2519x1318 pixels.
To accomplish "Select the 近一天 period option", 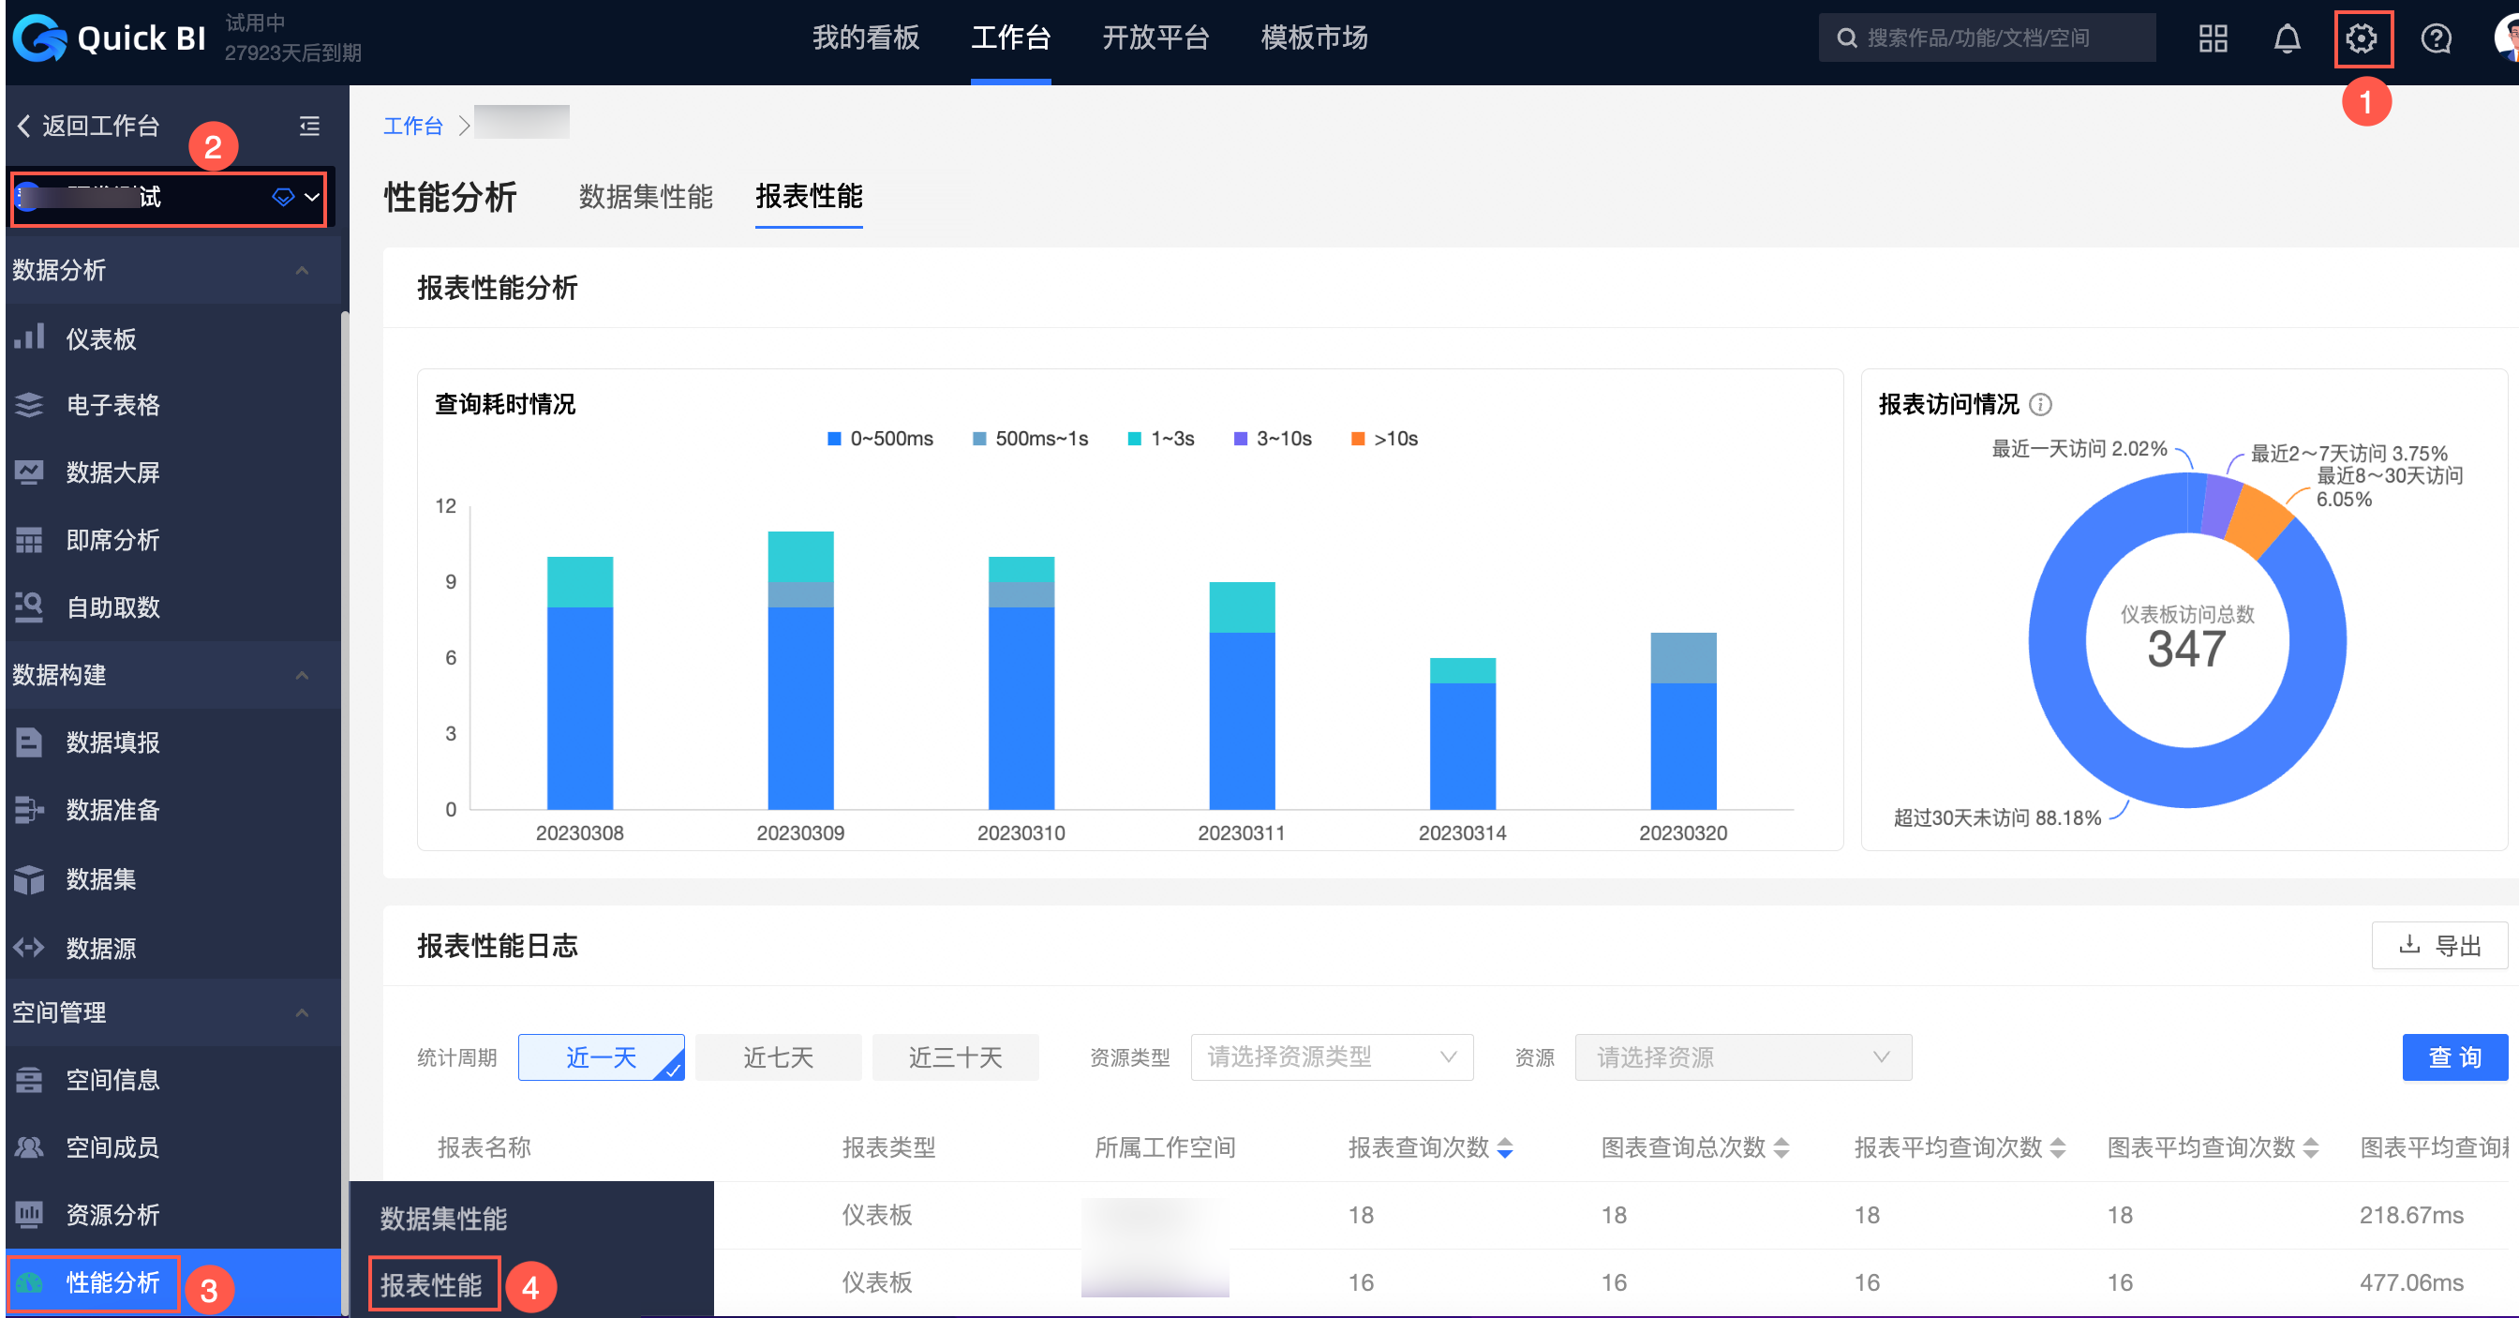I will [x=602, y=1056].
